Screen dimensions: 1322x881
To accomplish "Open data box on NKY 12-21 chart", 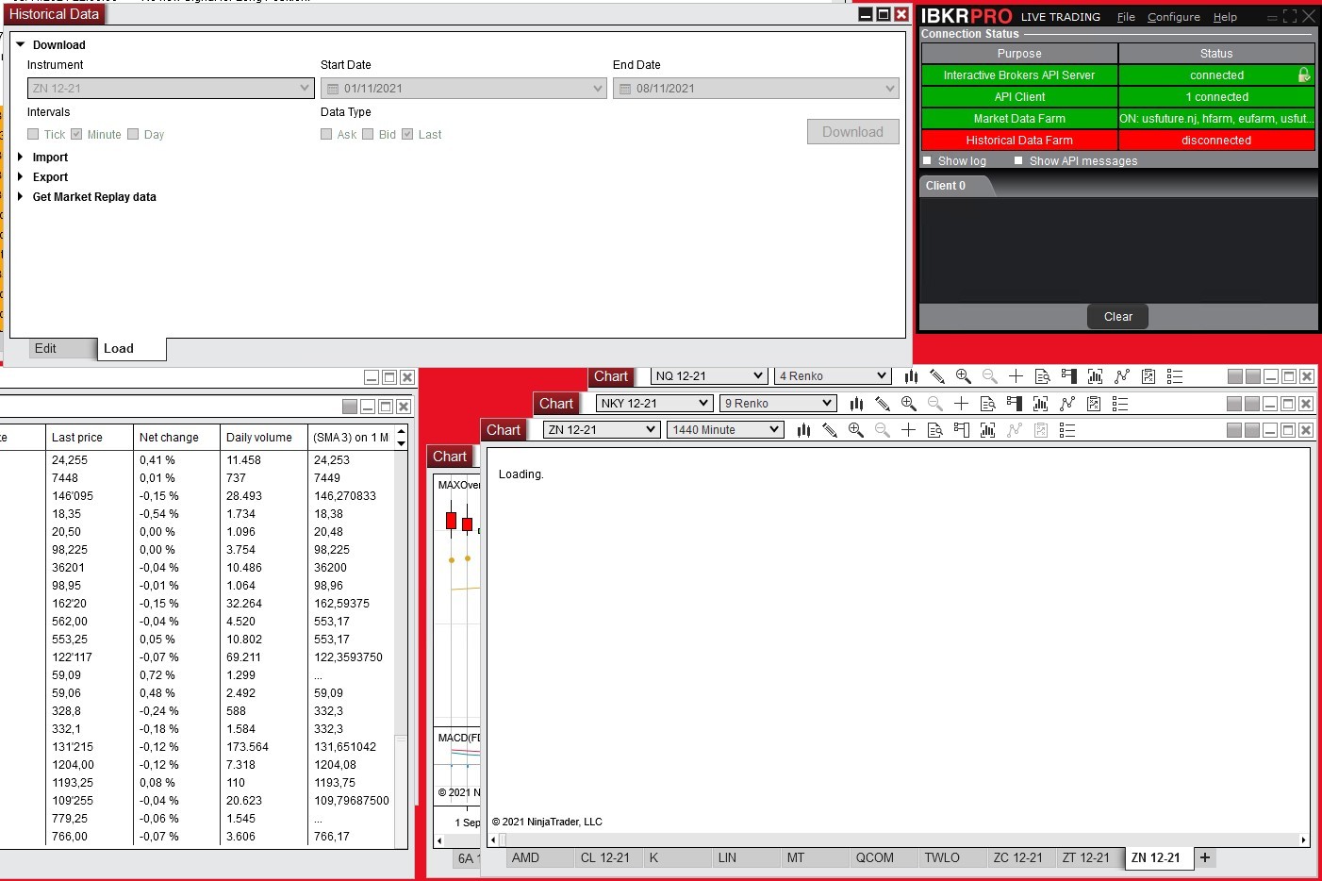I will click(x=987, y=404).
